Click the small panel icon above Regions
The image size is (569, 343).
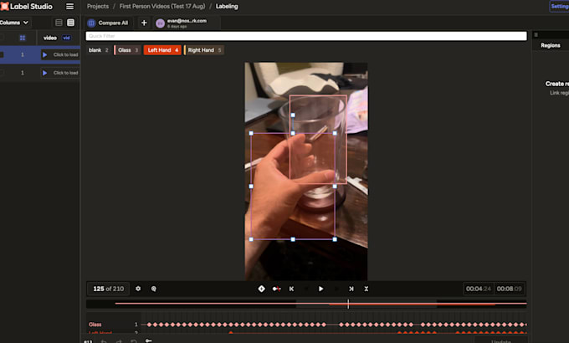[x=536, y=35]
